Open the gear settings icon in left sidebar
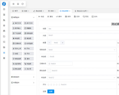119x95 pixels. click(4, 26)
